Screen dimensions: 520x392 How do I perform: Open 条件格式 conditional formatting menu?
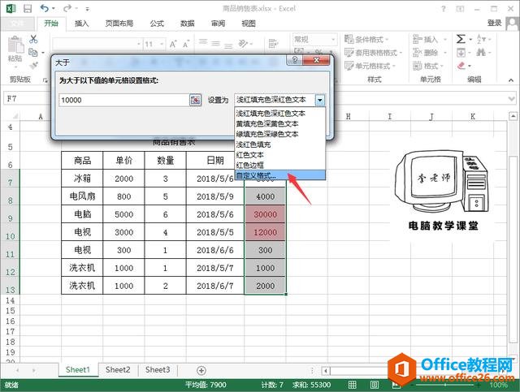click(366, 40)
